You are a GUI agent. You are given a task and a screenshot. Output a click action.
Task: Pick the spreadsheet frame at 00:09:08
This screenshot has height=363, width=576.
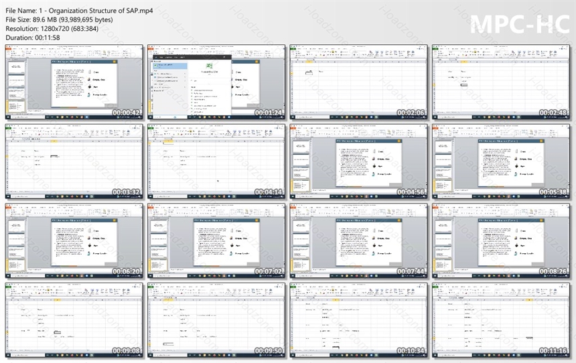coord(74,320)
